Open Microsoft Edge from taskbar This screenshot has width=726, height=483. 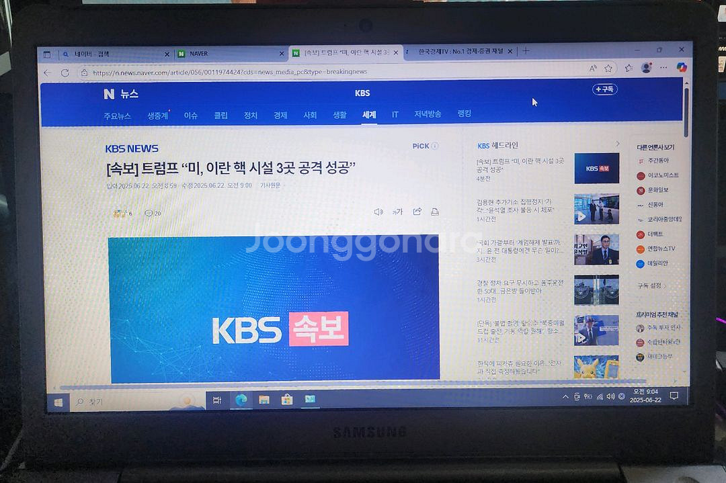(x=241, y=400)
